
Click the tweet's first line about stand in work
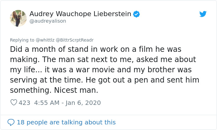tap(95, 49)
